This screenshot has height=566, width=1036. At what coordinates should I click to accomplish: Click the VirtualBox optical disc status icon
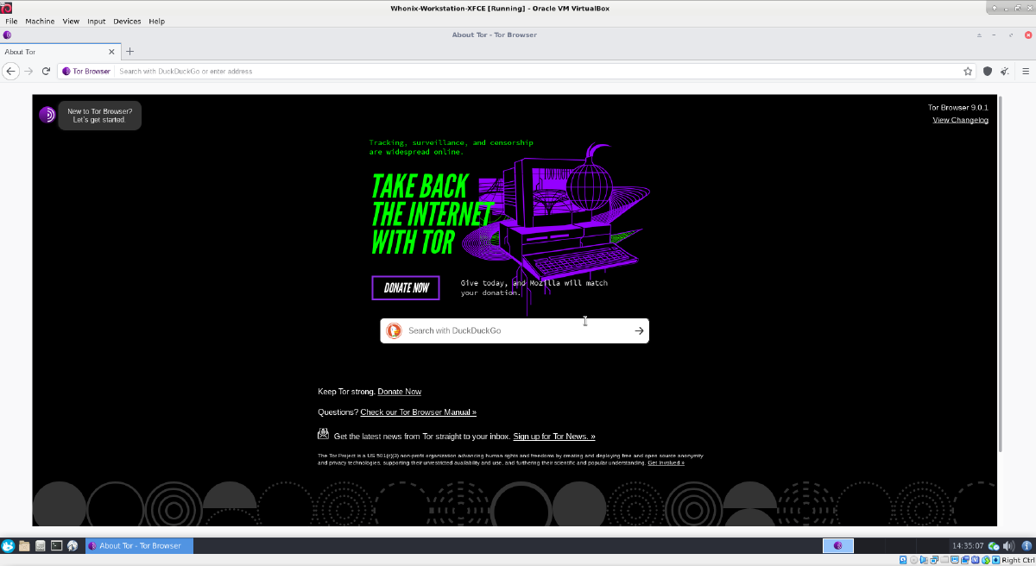pyautogui.click(x=915, y=560)
